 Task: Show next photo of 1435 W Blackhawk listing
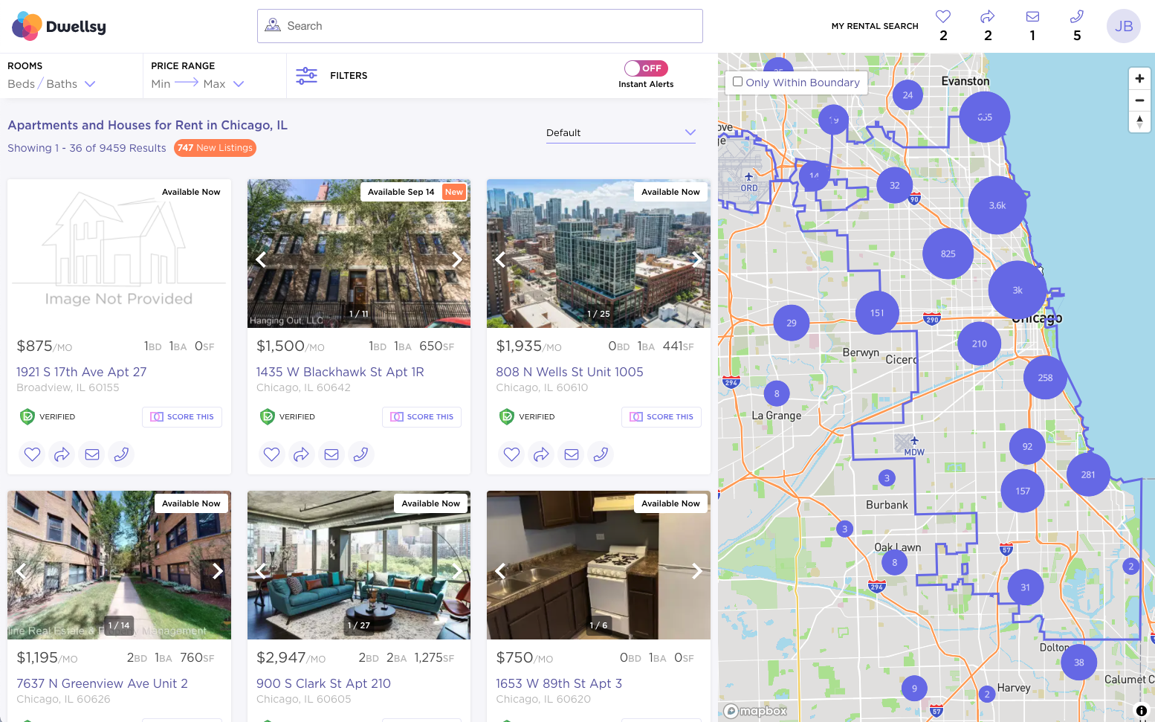click(x=457, y=260)
